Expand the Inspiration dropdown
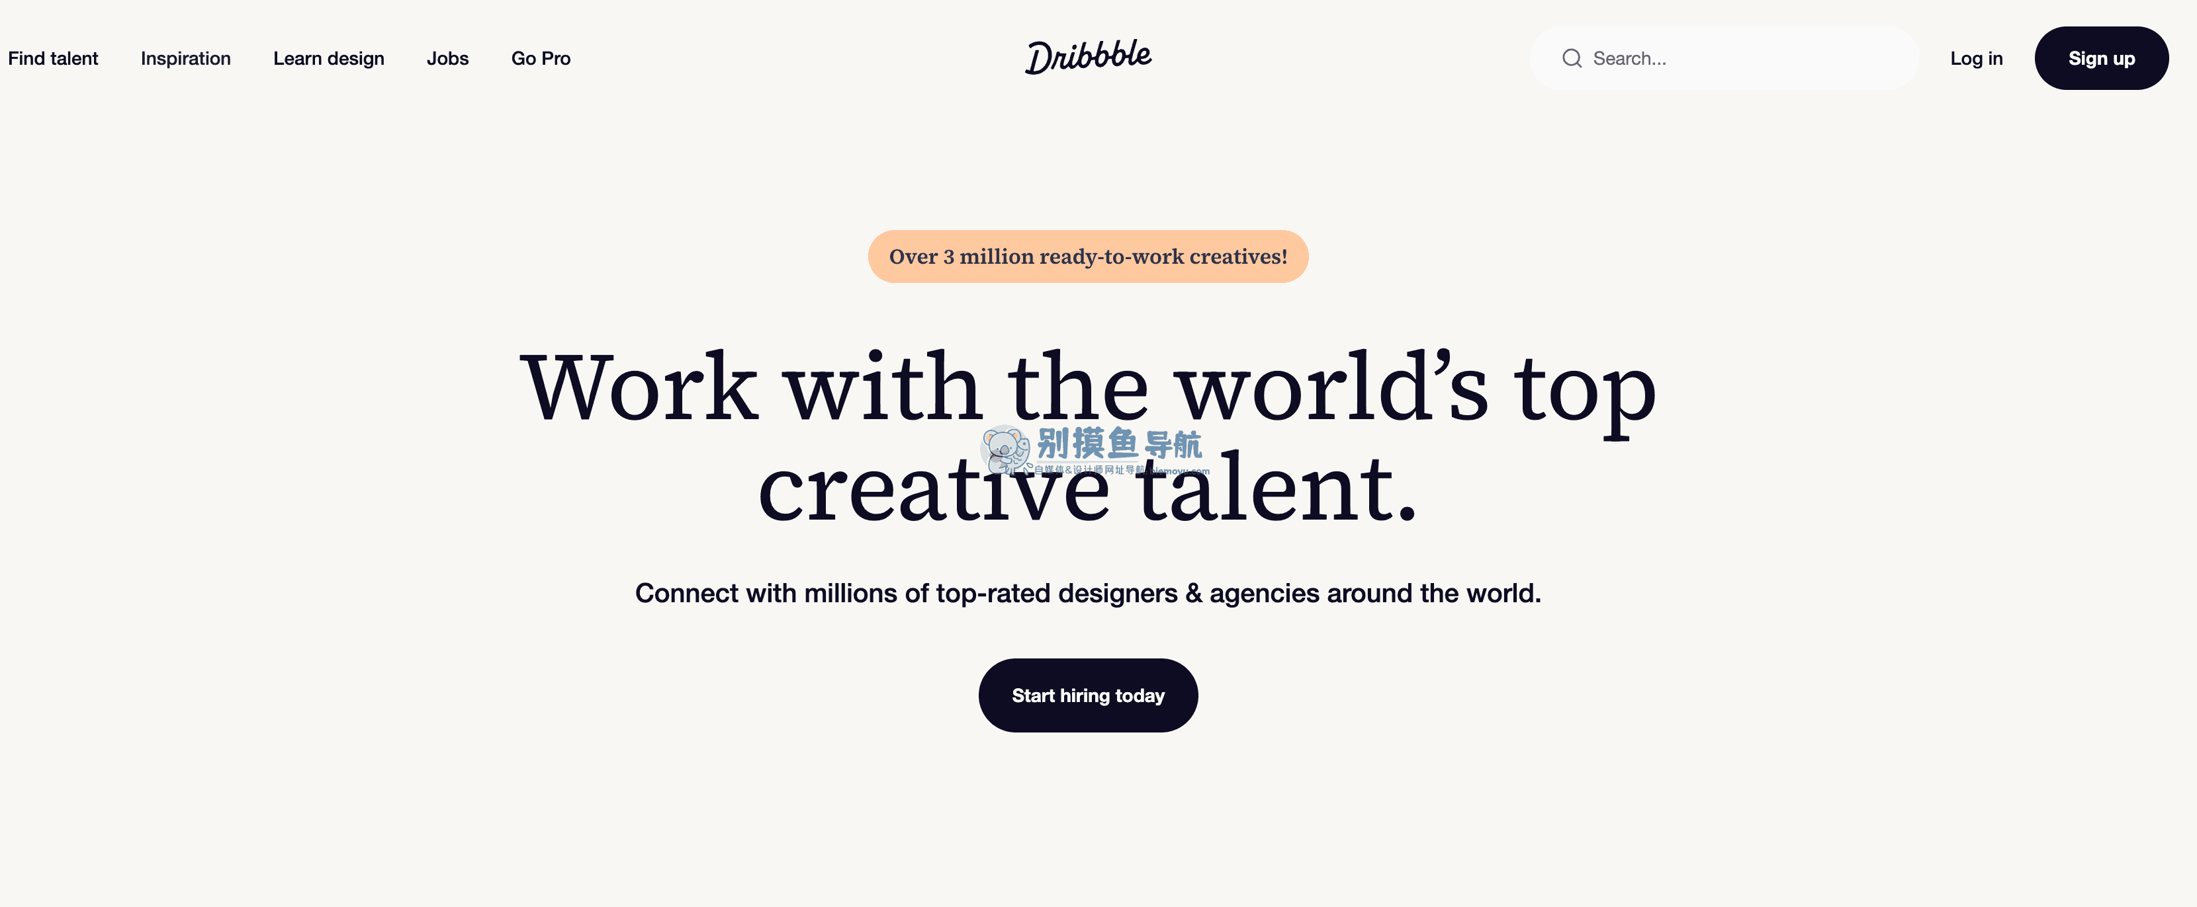This screenshot has width=2197, height=907. click(x=185, y=58)
